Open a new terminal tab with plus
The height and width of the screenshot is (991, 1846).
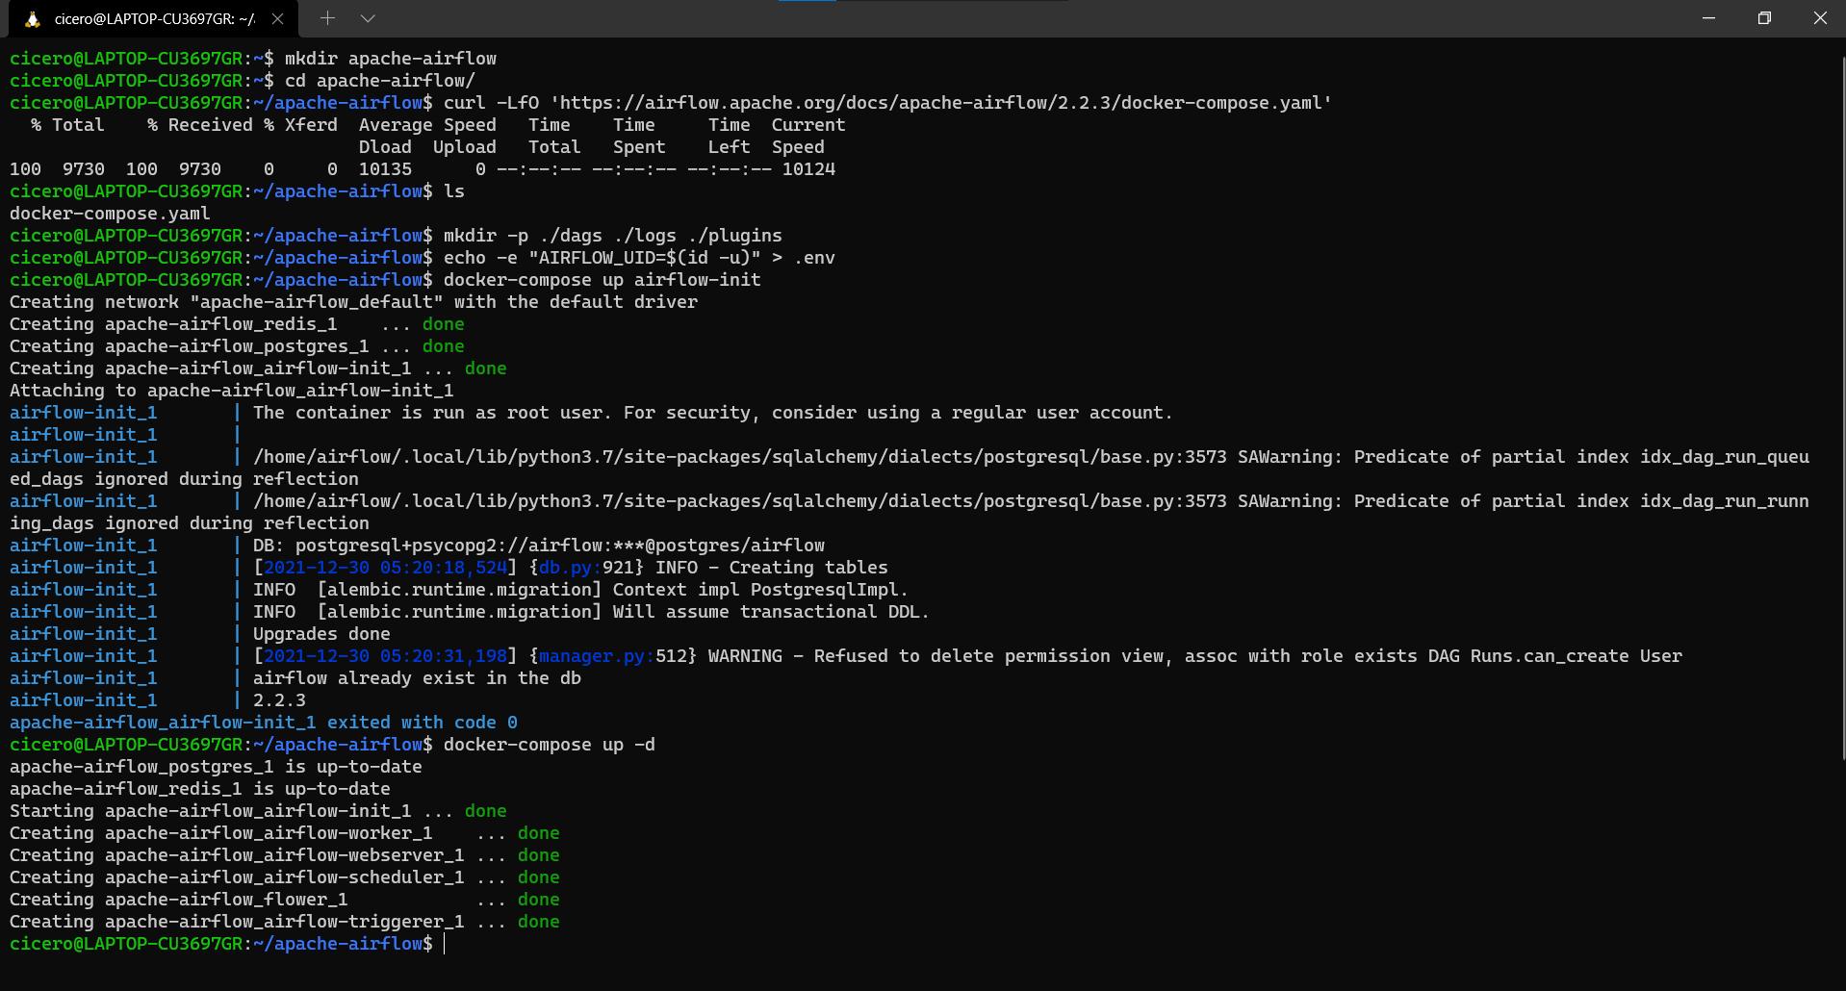pyautogui.click(x=327, y=18)
